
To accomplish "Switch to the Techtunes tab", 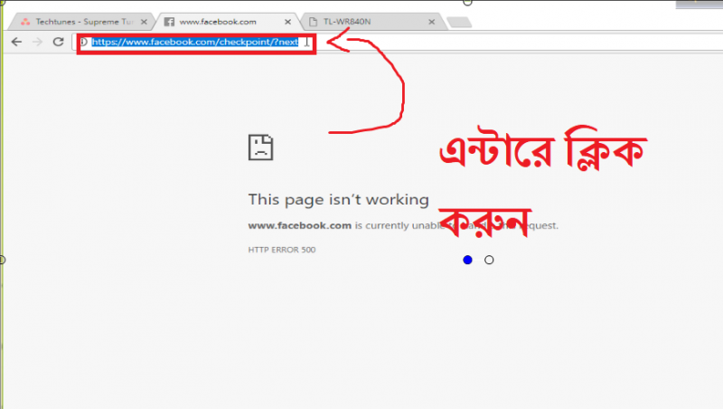I will [80, 22].
